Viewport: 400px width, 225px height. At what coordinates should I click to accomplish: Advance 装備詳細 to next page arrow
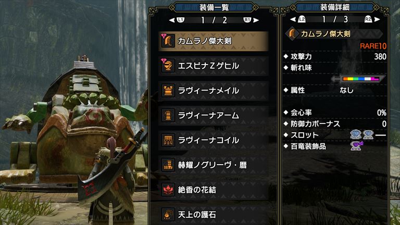(377, 19)
